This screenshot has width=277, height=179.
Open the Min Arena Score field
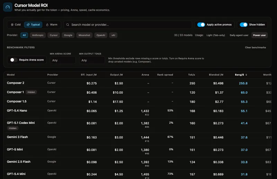[x=63, y=60]
